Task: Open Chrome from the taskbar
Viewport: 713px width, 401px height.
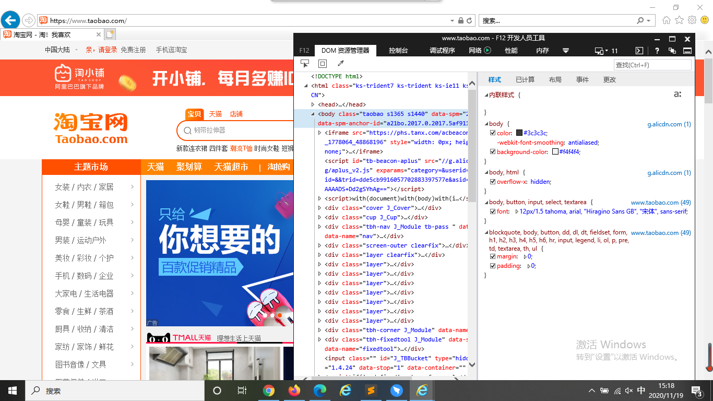Action: click(x=269, y=391)
